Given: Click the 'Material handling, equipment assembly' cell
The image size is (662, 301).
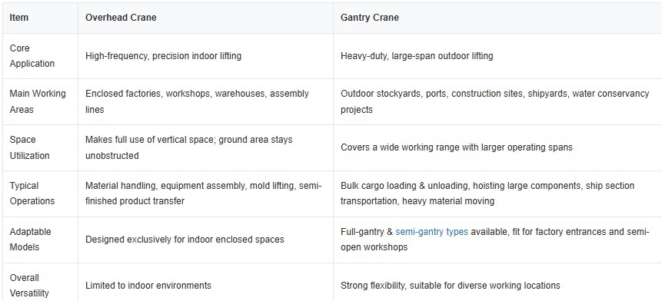Looking at the screenshot, I should click(204, 193).
